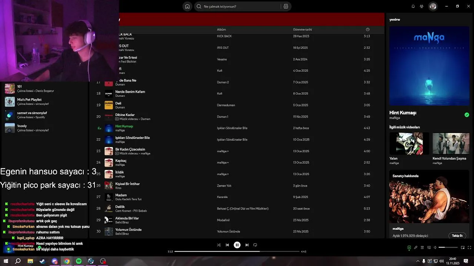Toggle saved checkmark for Hint Kumaşı
Screen dimensions: 474x266
coord(467,115)
